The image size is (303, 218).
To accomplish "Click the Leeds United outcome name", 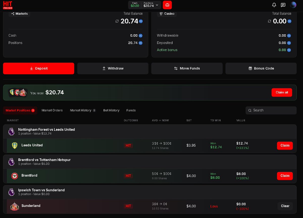I will pos(32,145).
